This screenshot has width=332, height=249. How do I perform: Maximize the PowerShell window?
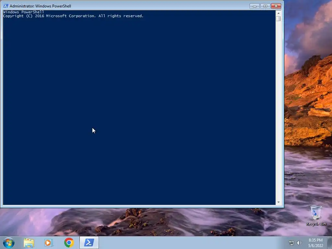265,6
